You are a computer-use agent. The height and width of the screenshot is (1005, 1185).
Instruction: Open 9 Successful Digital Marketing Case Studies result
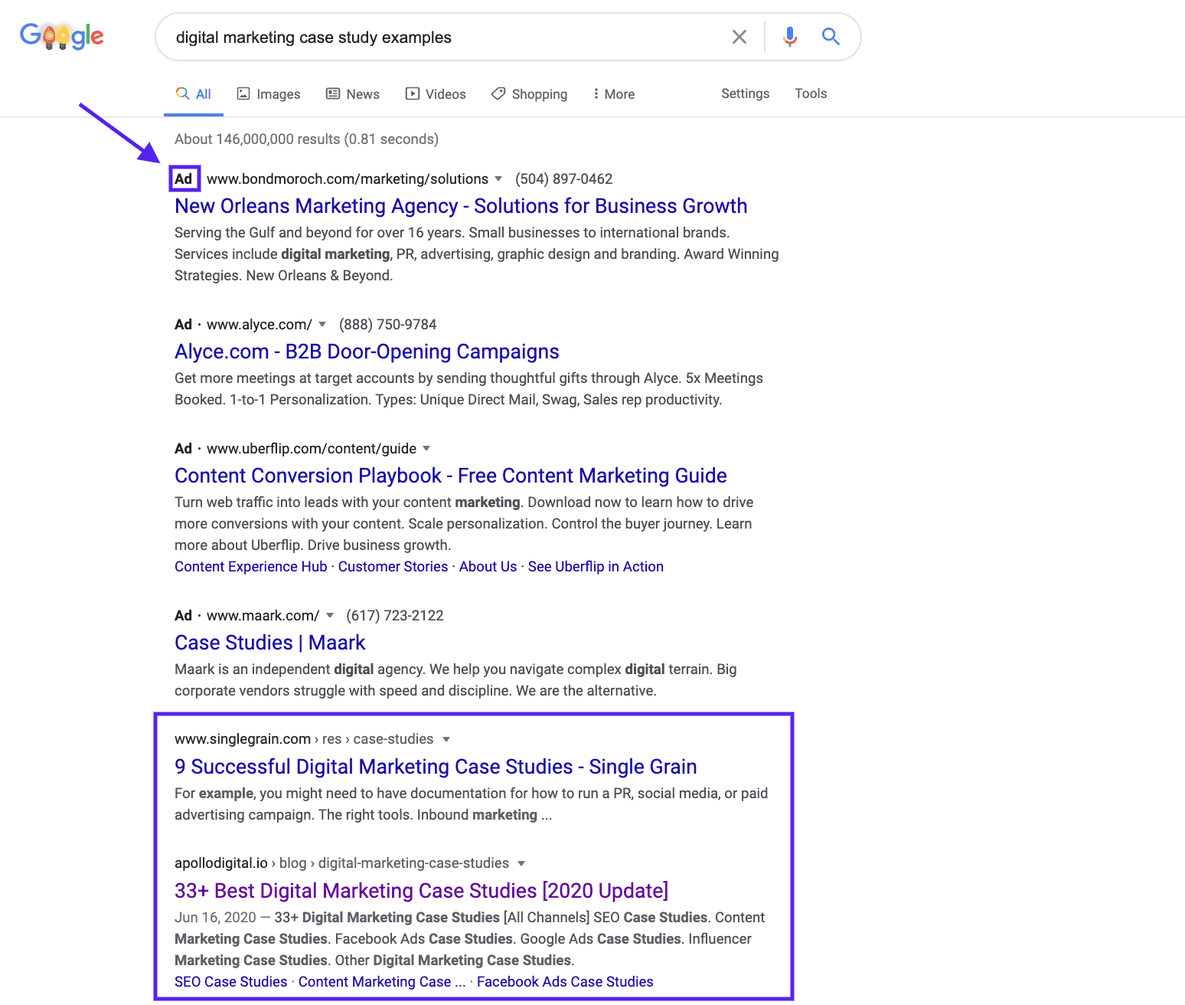(436, 767)
